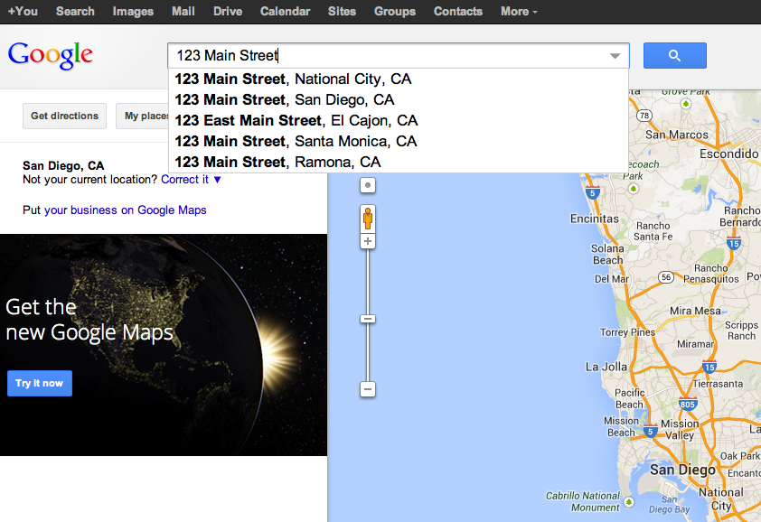761x522 pixels.
Task: Click the Google logo
Action: [x=50, y=55]
